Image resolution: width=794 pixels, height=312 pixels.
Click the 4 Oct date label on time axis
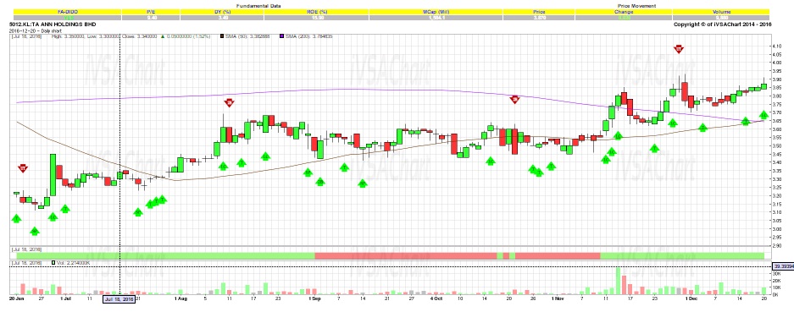pyautogui.click(x=436, y=298)
